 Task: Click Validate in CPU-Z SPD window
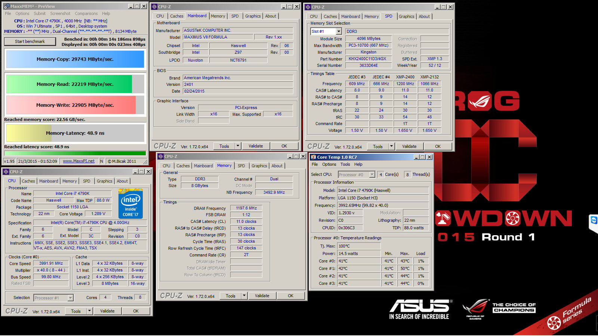[409, 146]
